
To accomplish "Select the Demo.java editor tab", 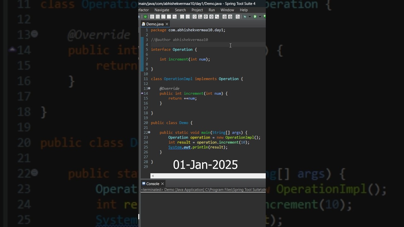I will (x=155, y=24).
